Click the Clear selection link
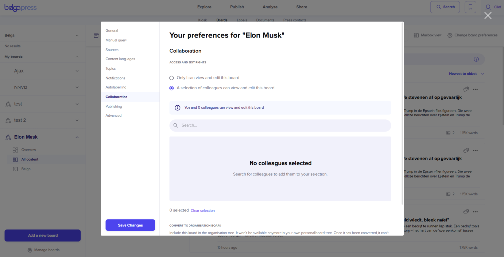The width and height of the screenshot is (504, 257). click(x=203, y=211)
